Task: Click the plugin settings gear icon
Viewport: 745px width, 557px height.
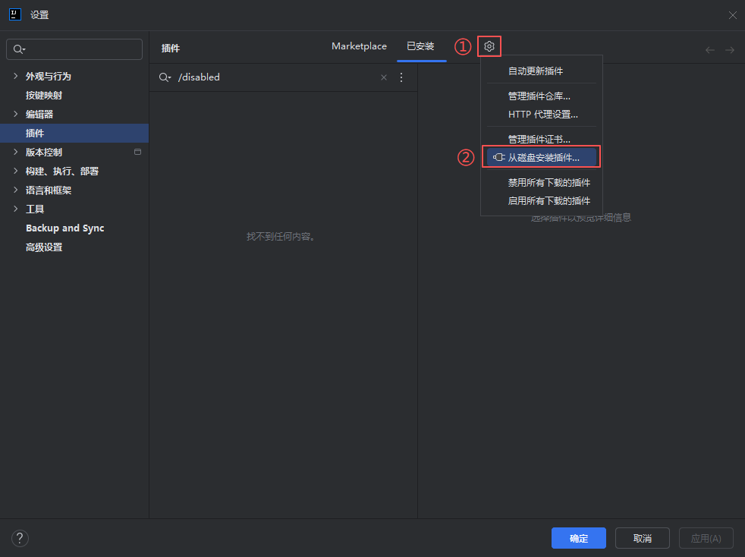Action: point(489,47)
